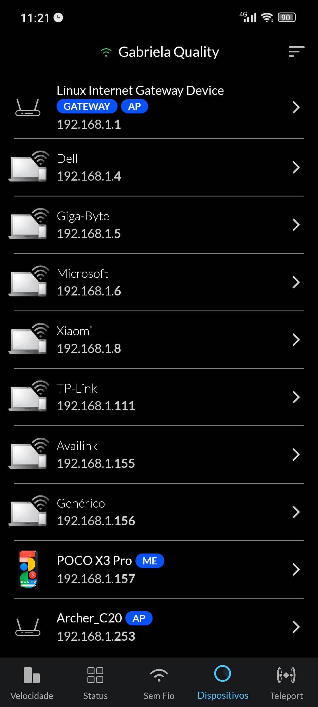Expand the TP-Link device chevron
The height and width of the screenshot is (707, 318).
click(x=296, y=397)
